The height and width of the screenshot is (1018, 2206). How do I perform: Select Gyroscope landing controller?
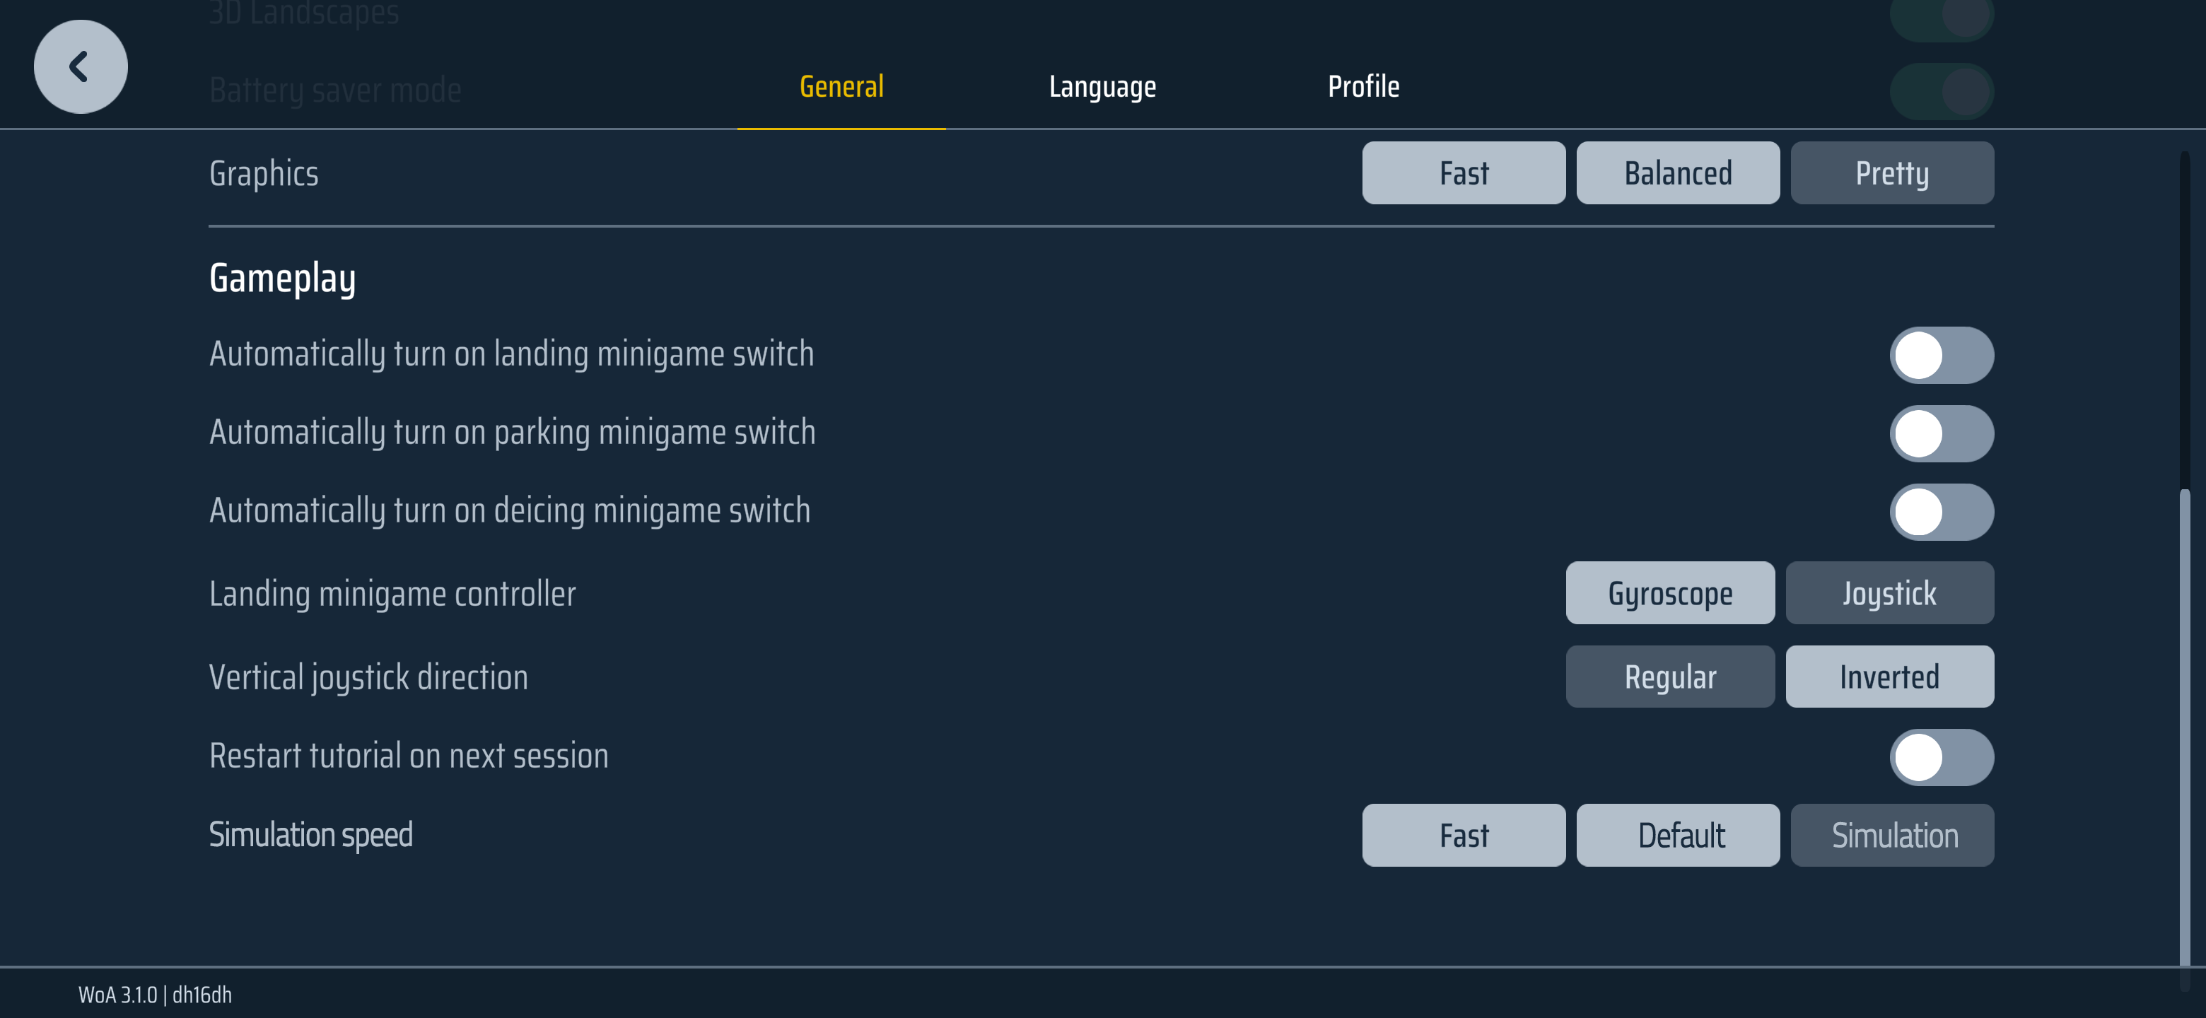pyautogui.click(x=1670, y=592)
